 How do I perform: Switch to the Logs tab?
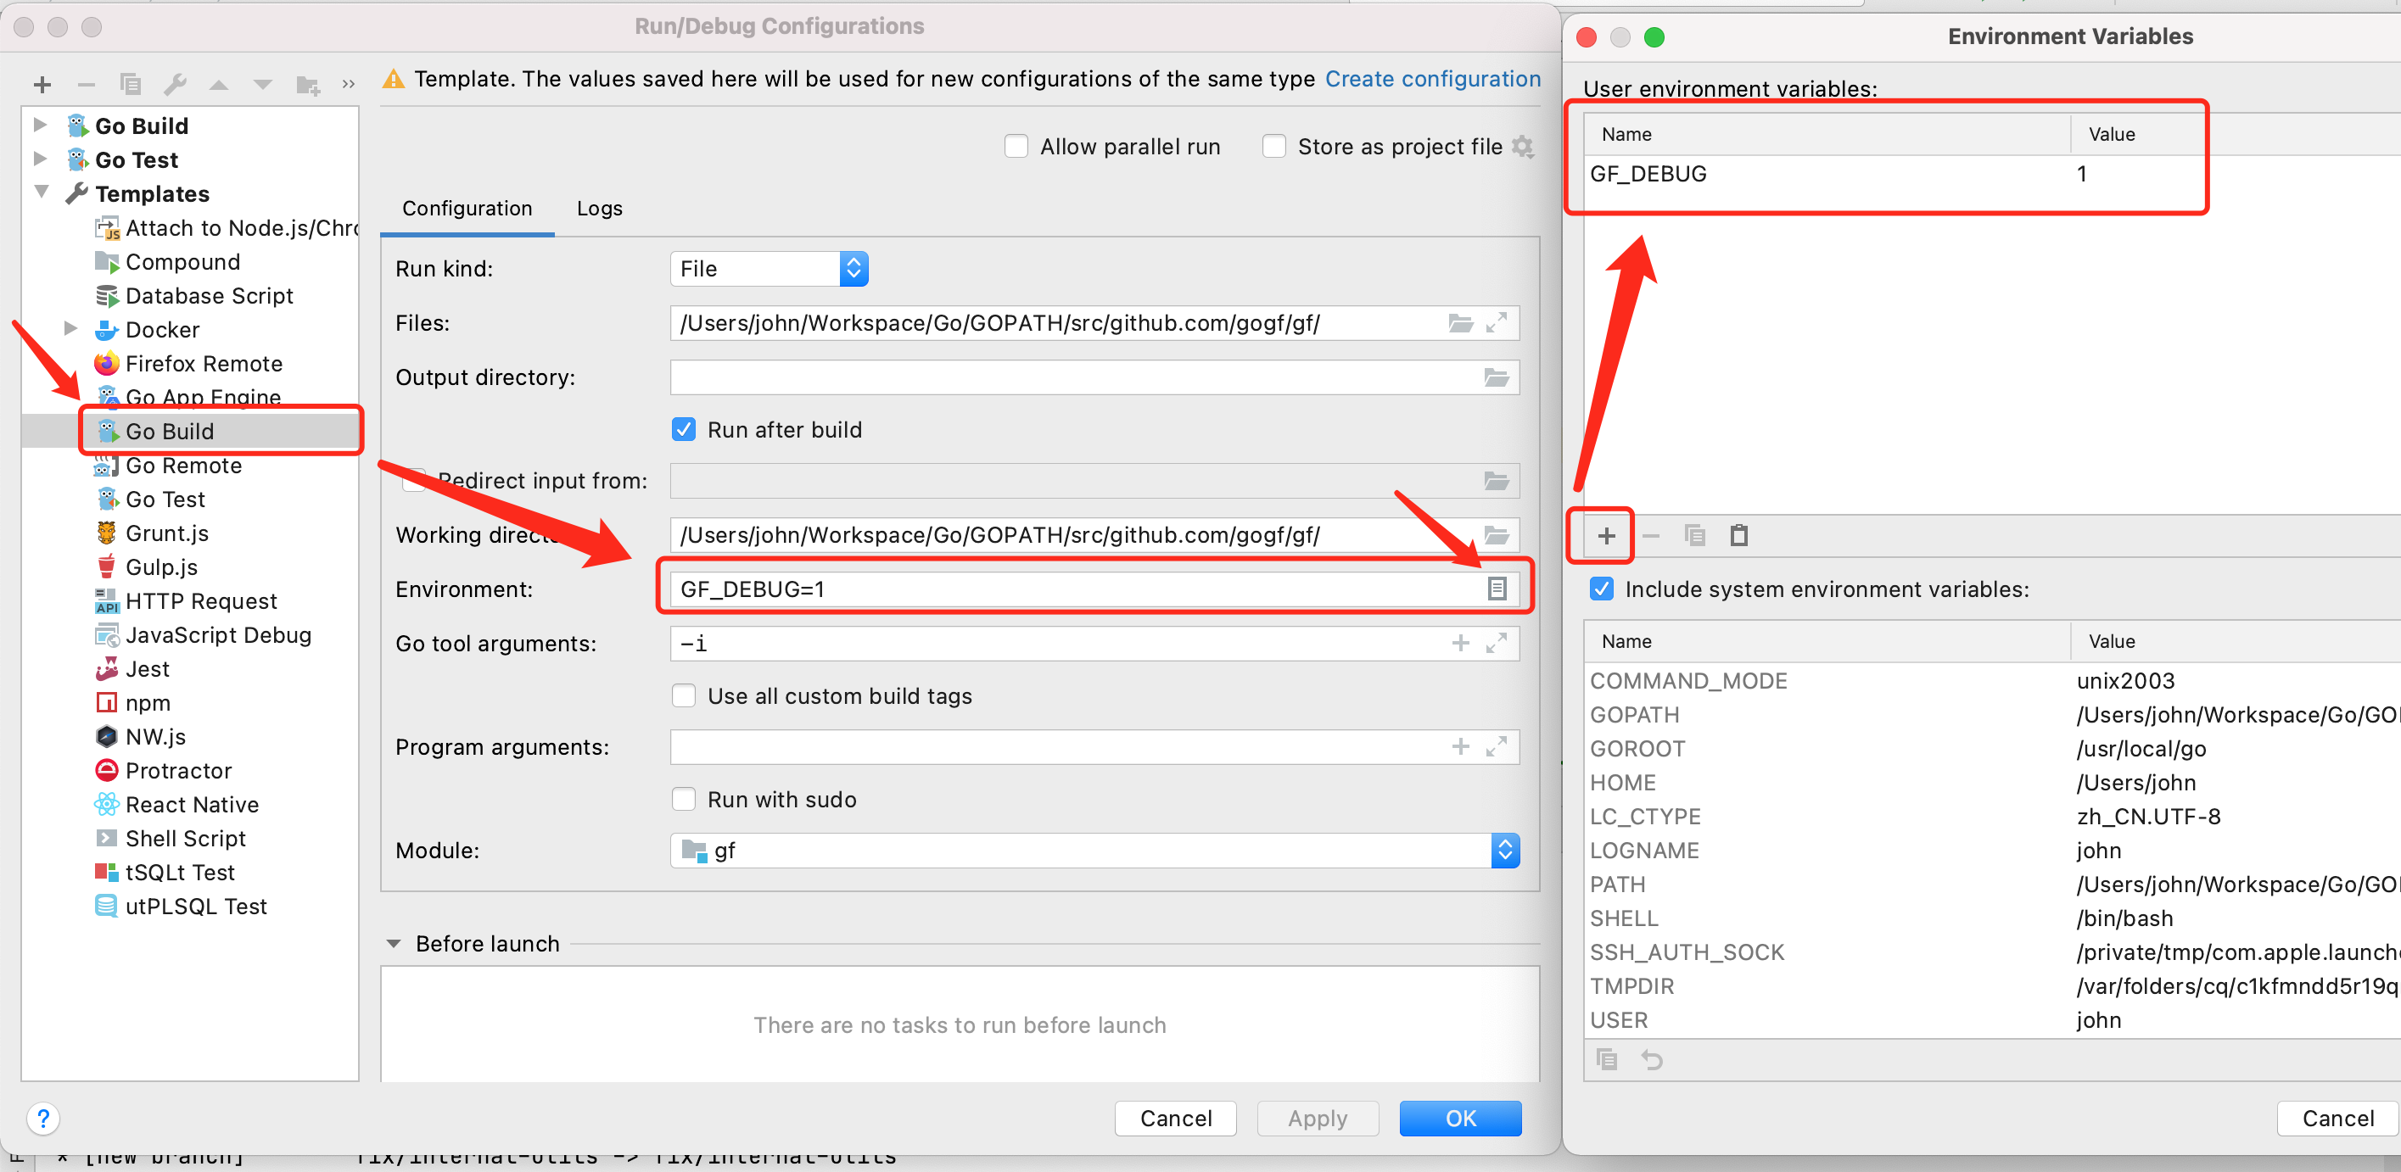coord(598,209)
